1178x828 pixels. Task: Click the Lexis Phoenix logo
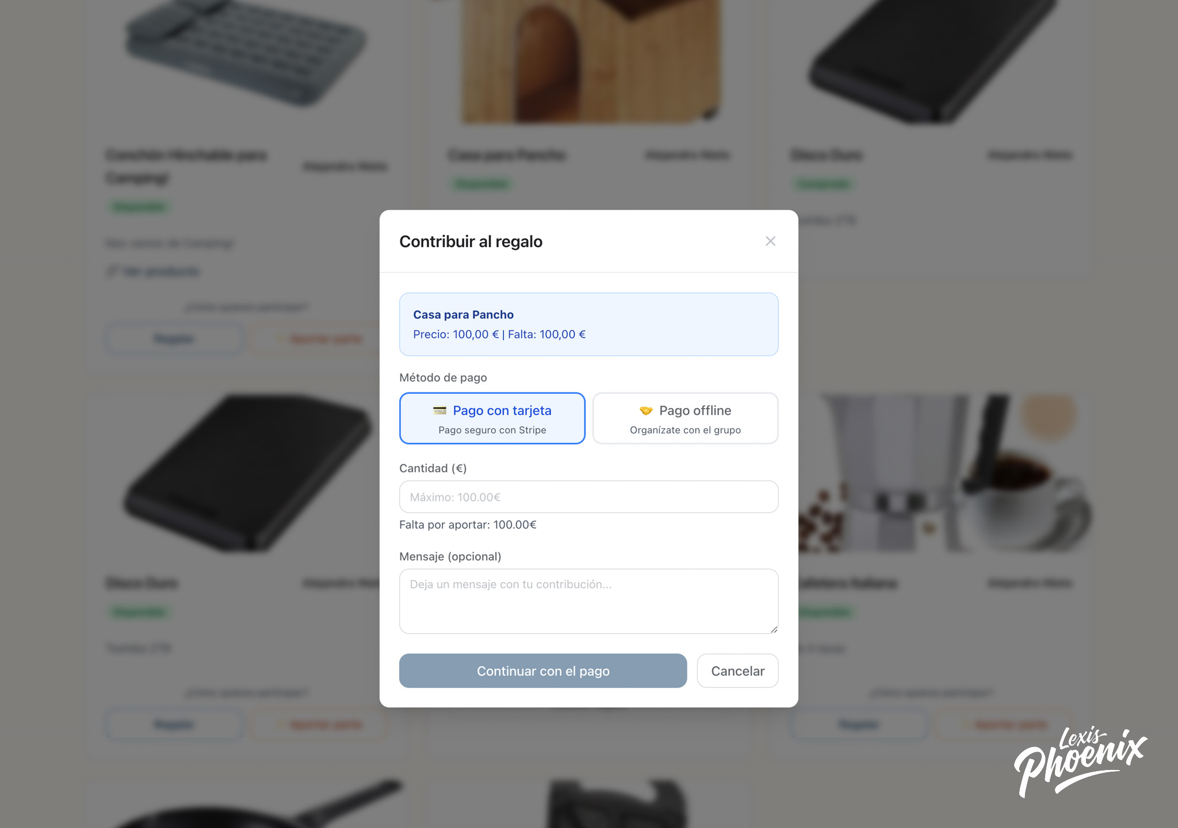(1080, 761)
